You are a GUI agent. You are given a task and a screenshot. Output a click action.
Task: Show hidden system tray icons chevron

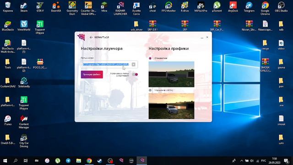242,161
